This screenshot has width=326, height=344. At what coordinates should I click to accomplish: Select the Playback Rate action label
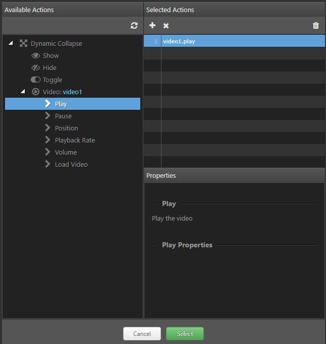(75, 140)
